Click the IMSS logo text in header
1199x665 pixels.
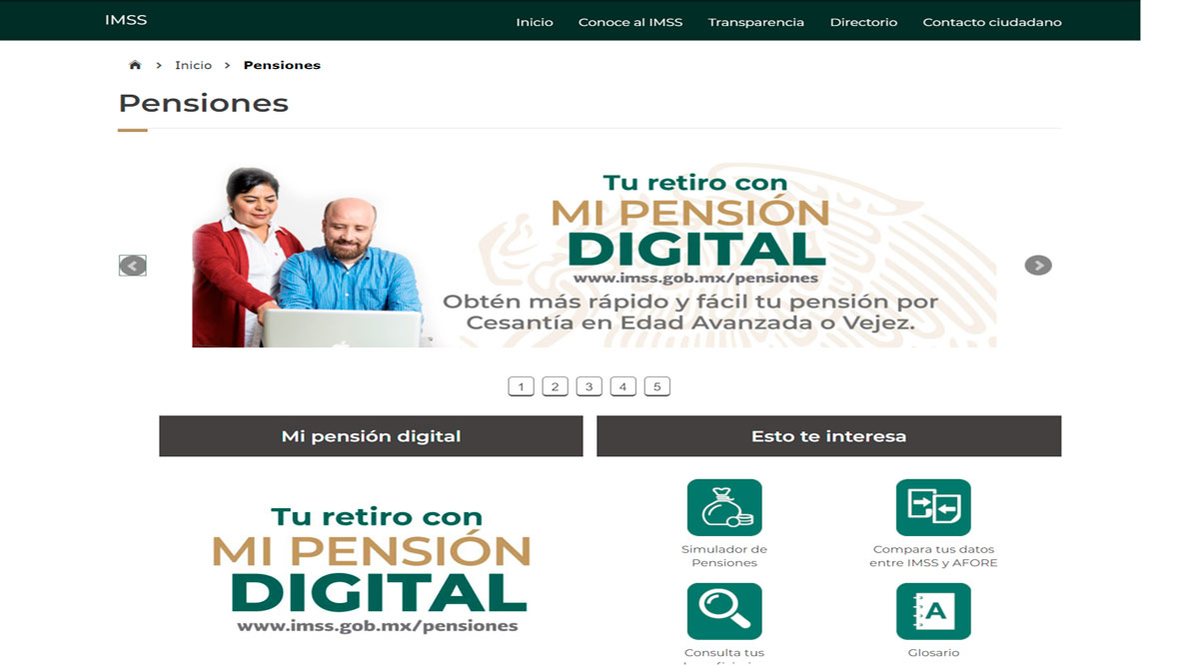[126, 20]
